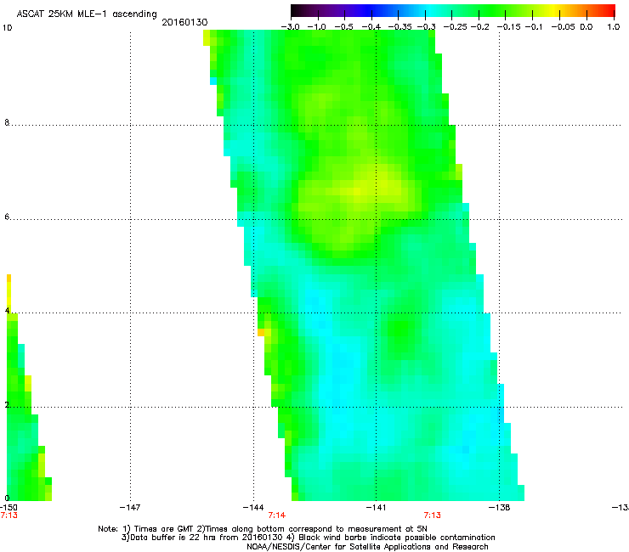Click the latitude axis label '6'
The height and width of the screenshot is (552, 629).
click(x=7, y=217)
